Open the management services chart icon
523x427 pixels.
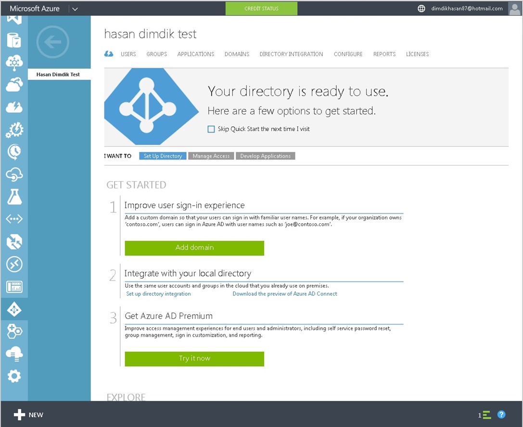click(14, 286)
